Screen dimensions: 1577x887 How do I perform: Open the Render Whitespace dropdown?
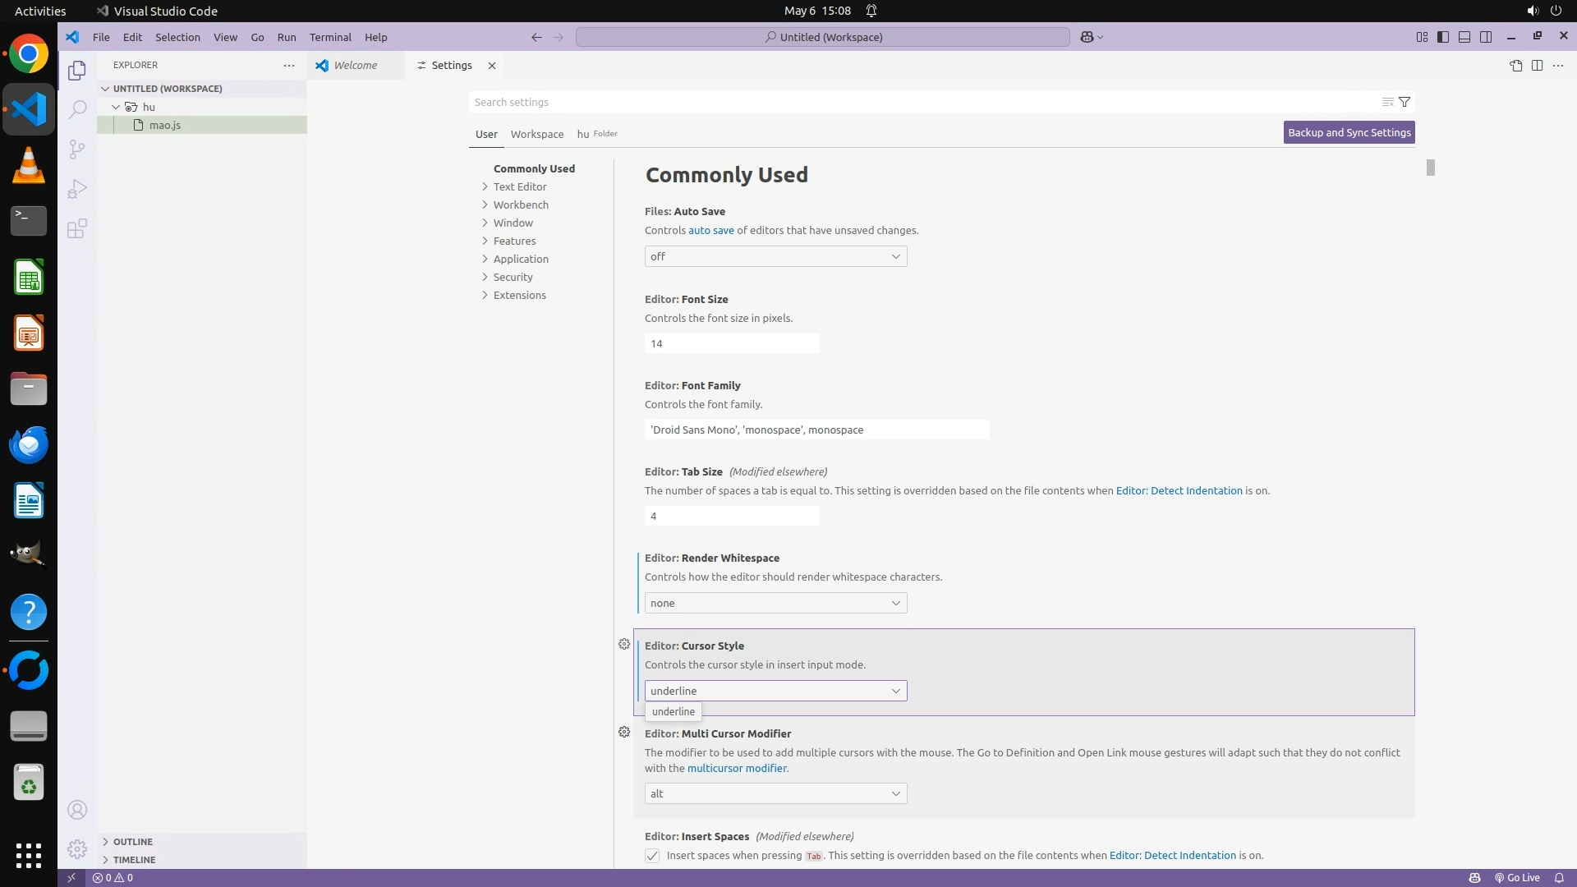pos(775,604)
